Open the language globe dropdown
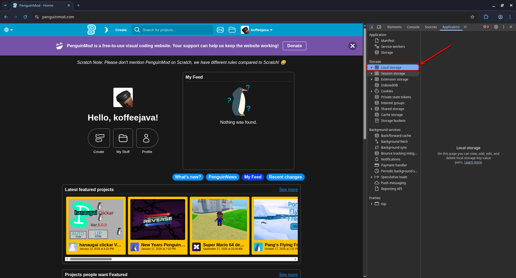The image size is (516, 278). pyautogui.click(x=8, y=30)
